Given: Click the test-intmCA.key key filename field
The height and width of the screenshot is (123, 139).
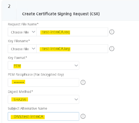Looking at the screenshot, I should click(x=72, y=49).
